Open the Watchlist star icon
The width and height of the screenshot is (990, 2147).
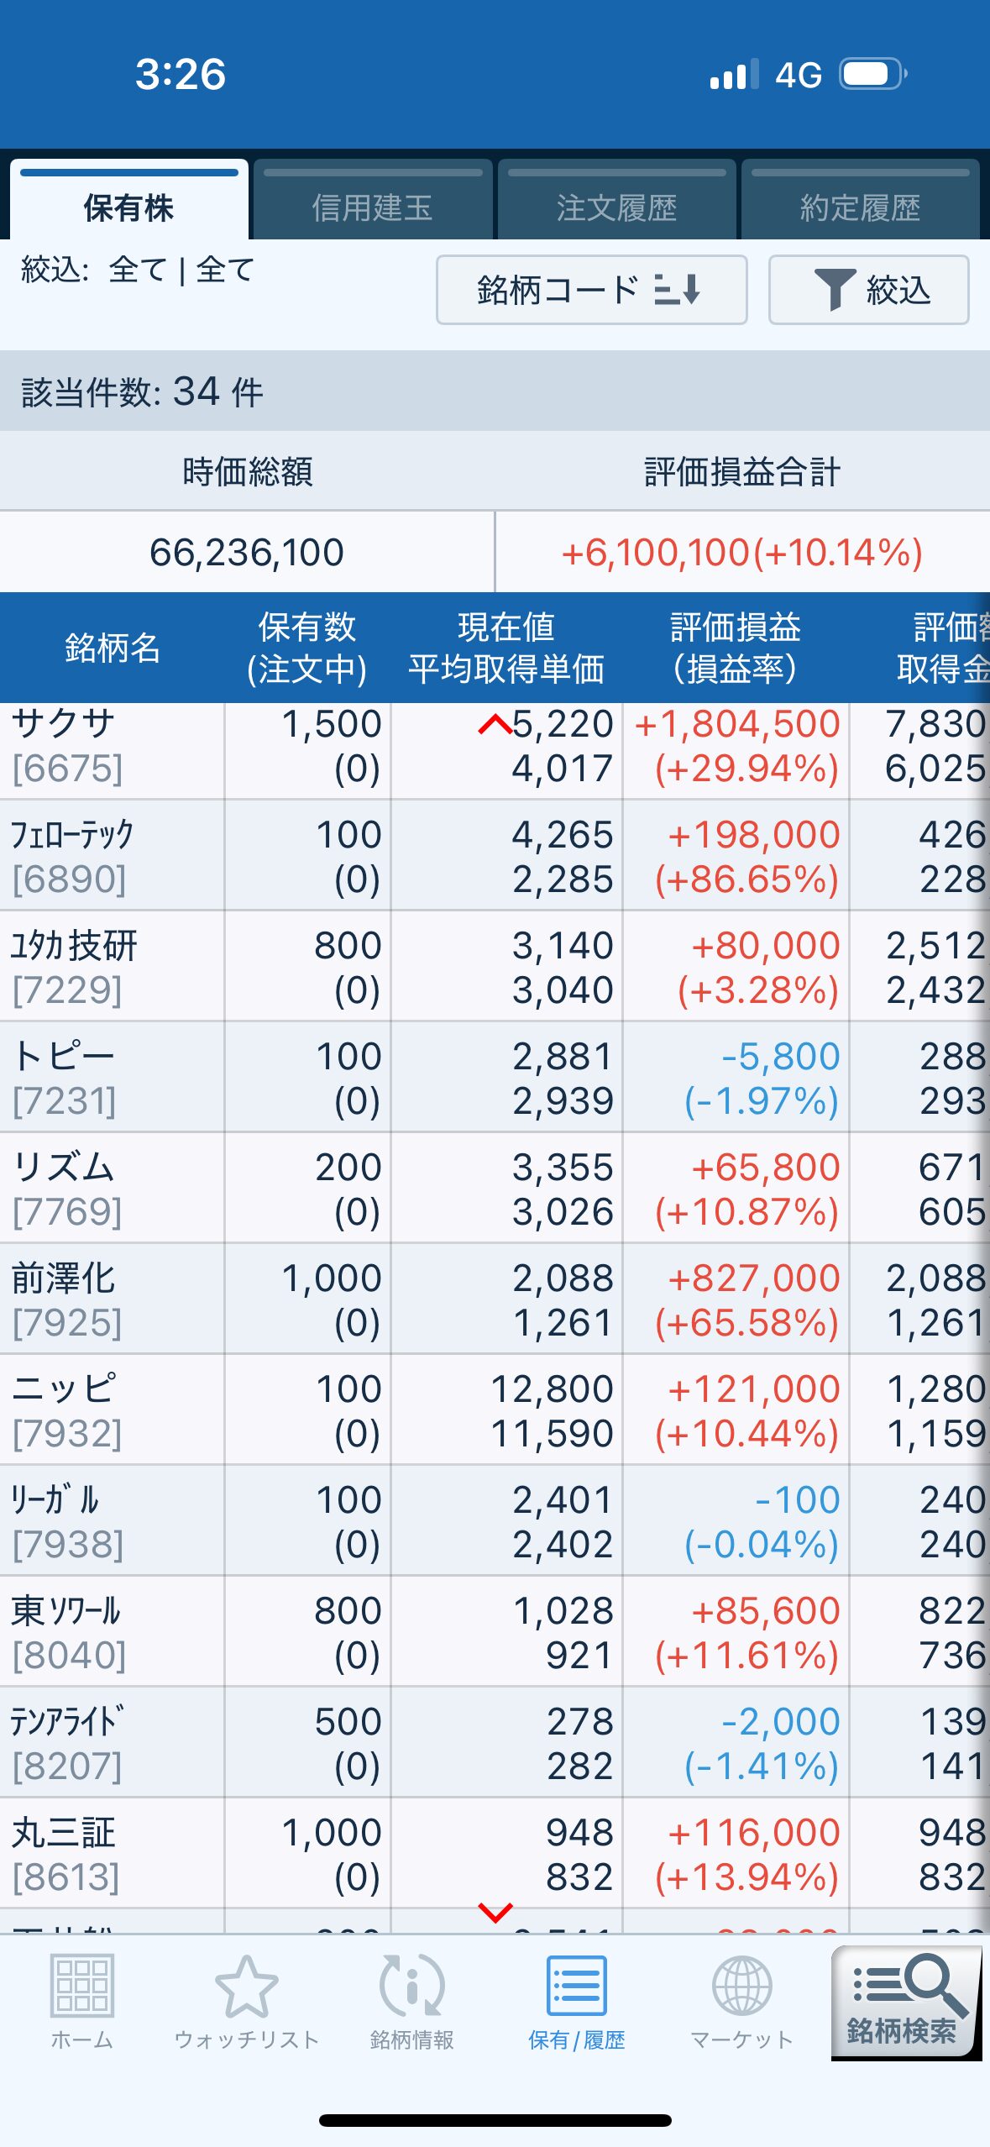246,1986
